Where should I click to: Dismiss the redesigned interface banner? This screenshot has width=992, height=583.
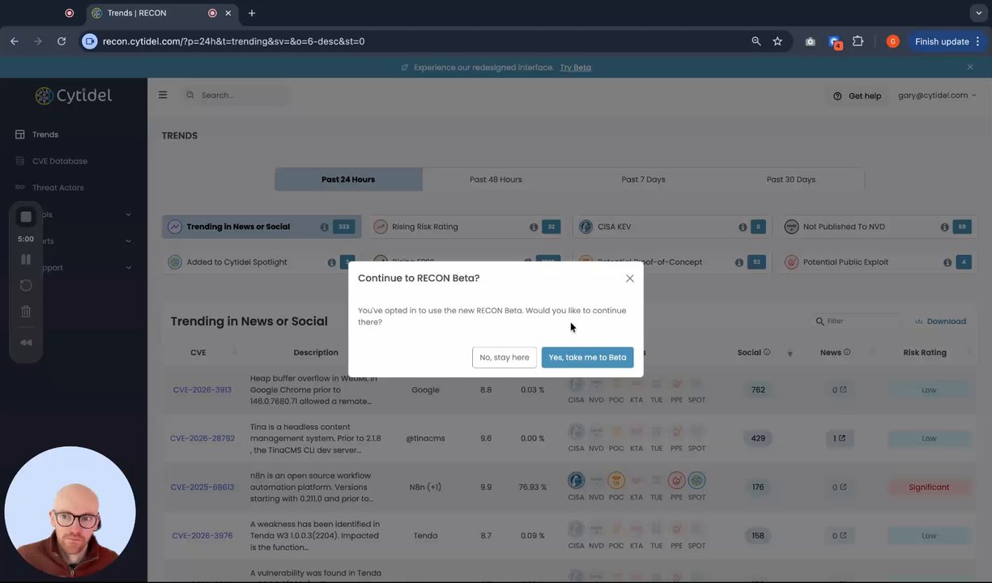[970, 67]
